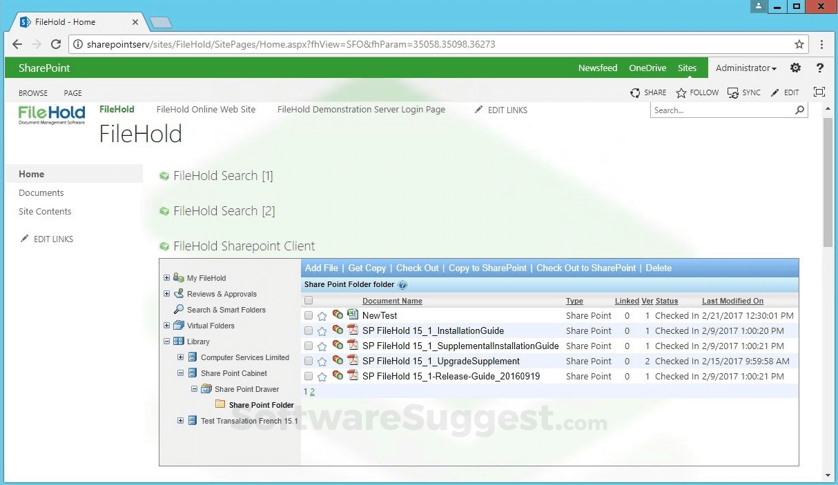
Task: Open the SharePoint settings gear
Action: [795, 68]
